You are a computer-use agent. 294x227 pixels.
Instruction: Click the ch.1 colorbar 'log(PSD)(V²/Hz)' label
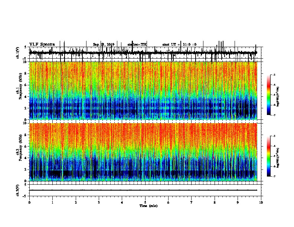[278, 96]
